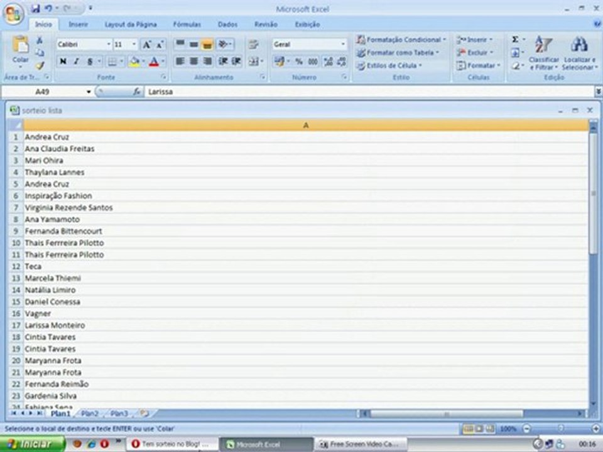The image size is (603, 452).
Task: Open the font color dropdown arrow
Action: [x=163, y=62]
